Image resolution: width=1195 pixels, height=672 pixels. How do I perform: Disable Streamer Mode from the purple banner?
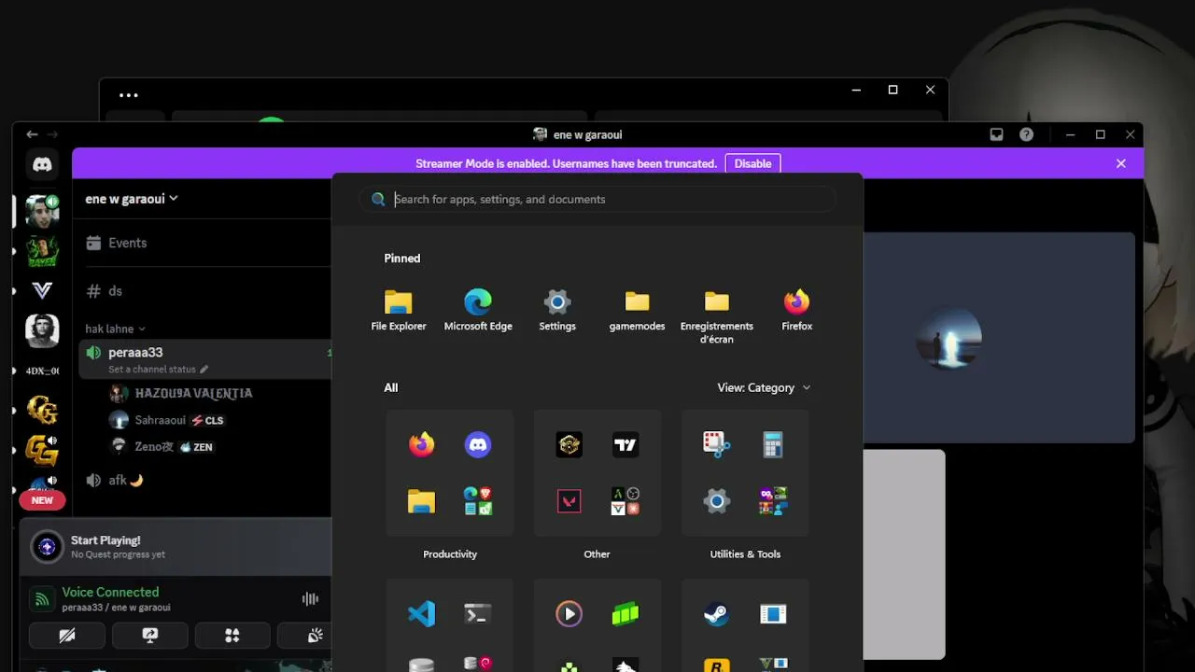(x=752, y=163)
